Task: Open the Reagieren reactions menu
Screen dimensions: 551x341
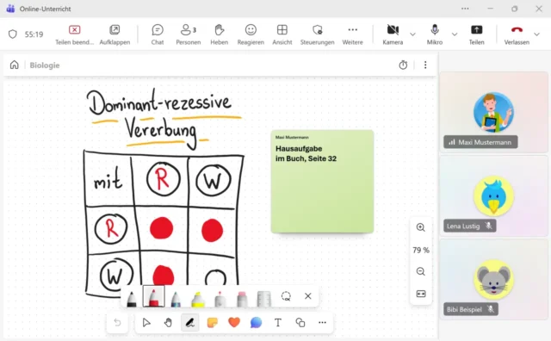Action: (x=251, y=34)
